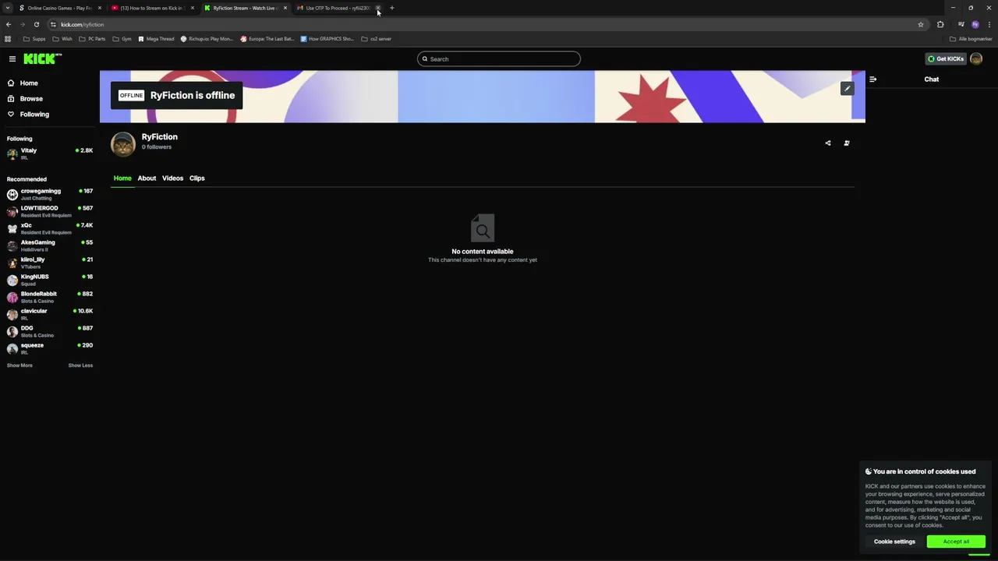Edit the channel banner with pencil icon

[x=847, y=88]
